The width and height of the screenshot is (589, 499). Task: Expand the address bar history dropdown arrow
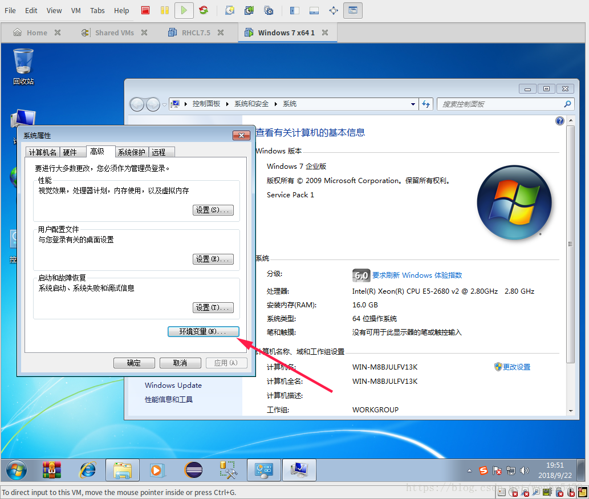pyautogui.click(x=413, y=104)
